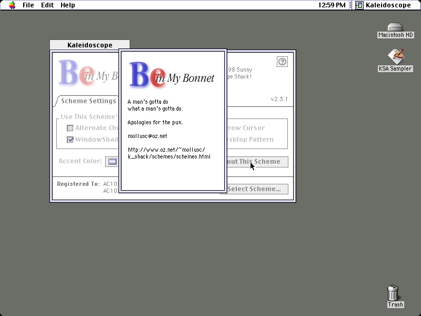Open the Help menu
The image size is (421, 316).
pyautogui.click(x=68, y=5)
